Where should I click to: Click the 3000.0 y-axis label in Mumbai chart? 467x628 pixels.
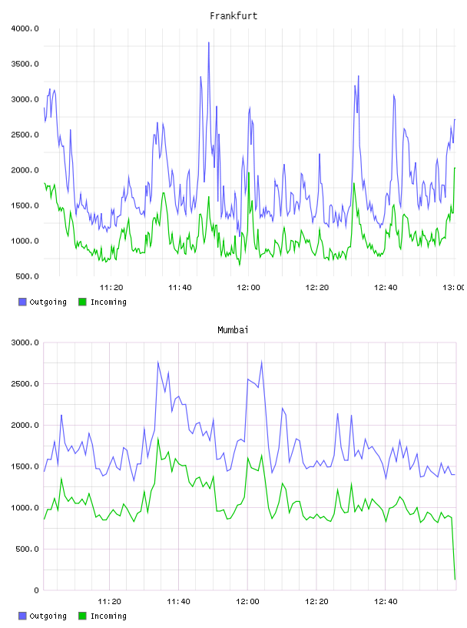click(25, 342)
